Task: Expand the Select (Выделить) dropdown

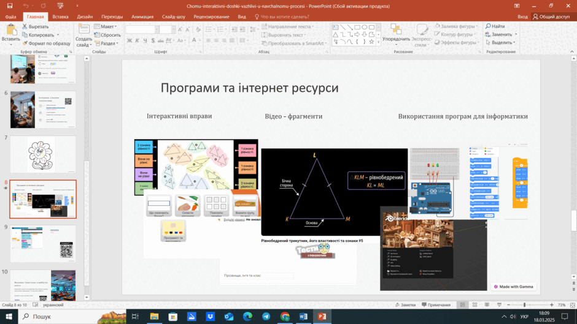Action: pyautogui.click(x=500, y=43)
